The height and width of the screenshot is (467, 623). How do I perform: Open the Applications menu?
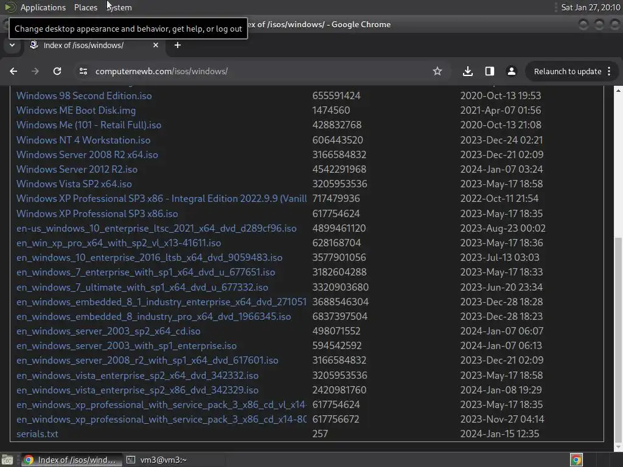pyautogui.click(x=43, y=7)
